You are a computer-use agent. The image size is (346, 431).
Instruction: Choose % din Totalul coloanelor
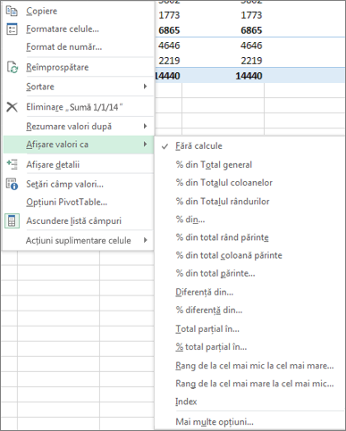coord(224,182)
